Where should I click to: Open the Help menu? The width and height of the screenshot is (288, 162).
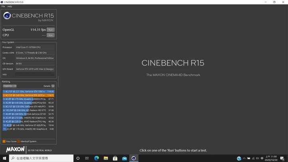tap(10, 6)
